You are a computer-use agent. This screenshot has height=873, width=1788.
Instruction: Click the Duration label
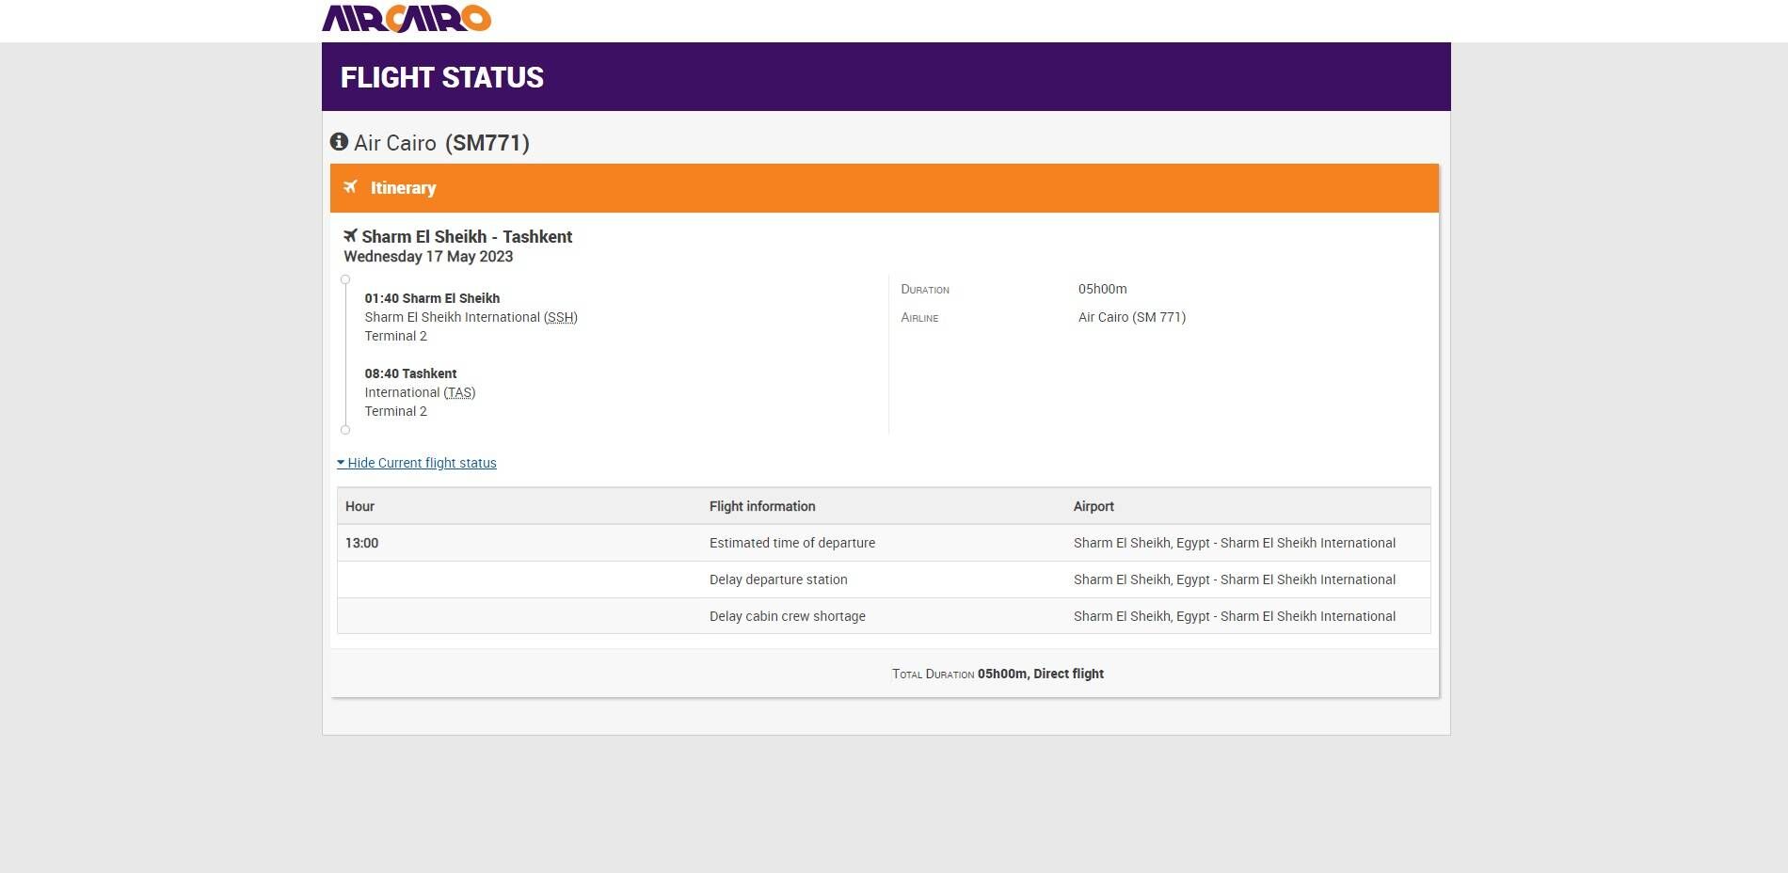click(x=925, y=290)
